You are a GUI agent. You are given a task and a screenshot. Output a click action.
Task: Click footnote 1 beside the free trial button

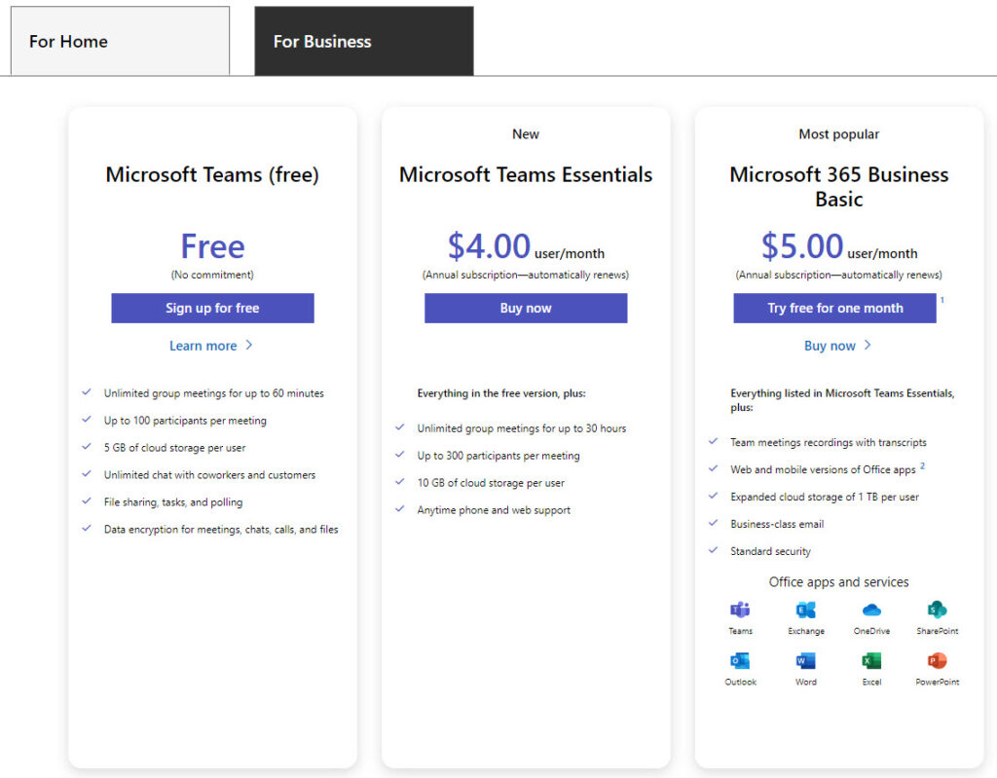pos(942,300)
